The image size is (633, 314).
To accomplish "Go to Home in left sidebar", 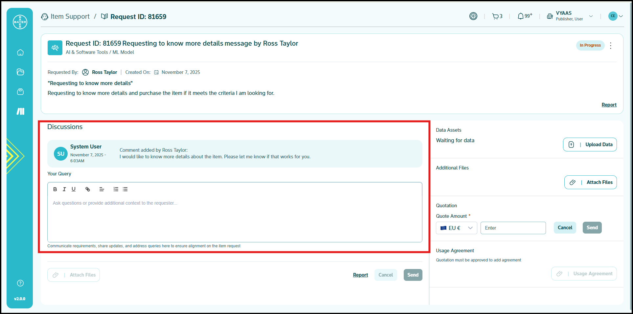I will click(20, 53).
